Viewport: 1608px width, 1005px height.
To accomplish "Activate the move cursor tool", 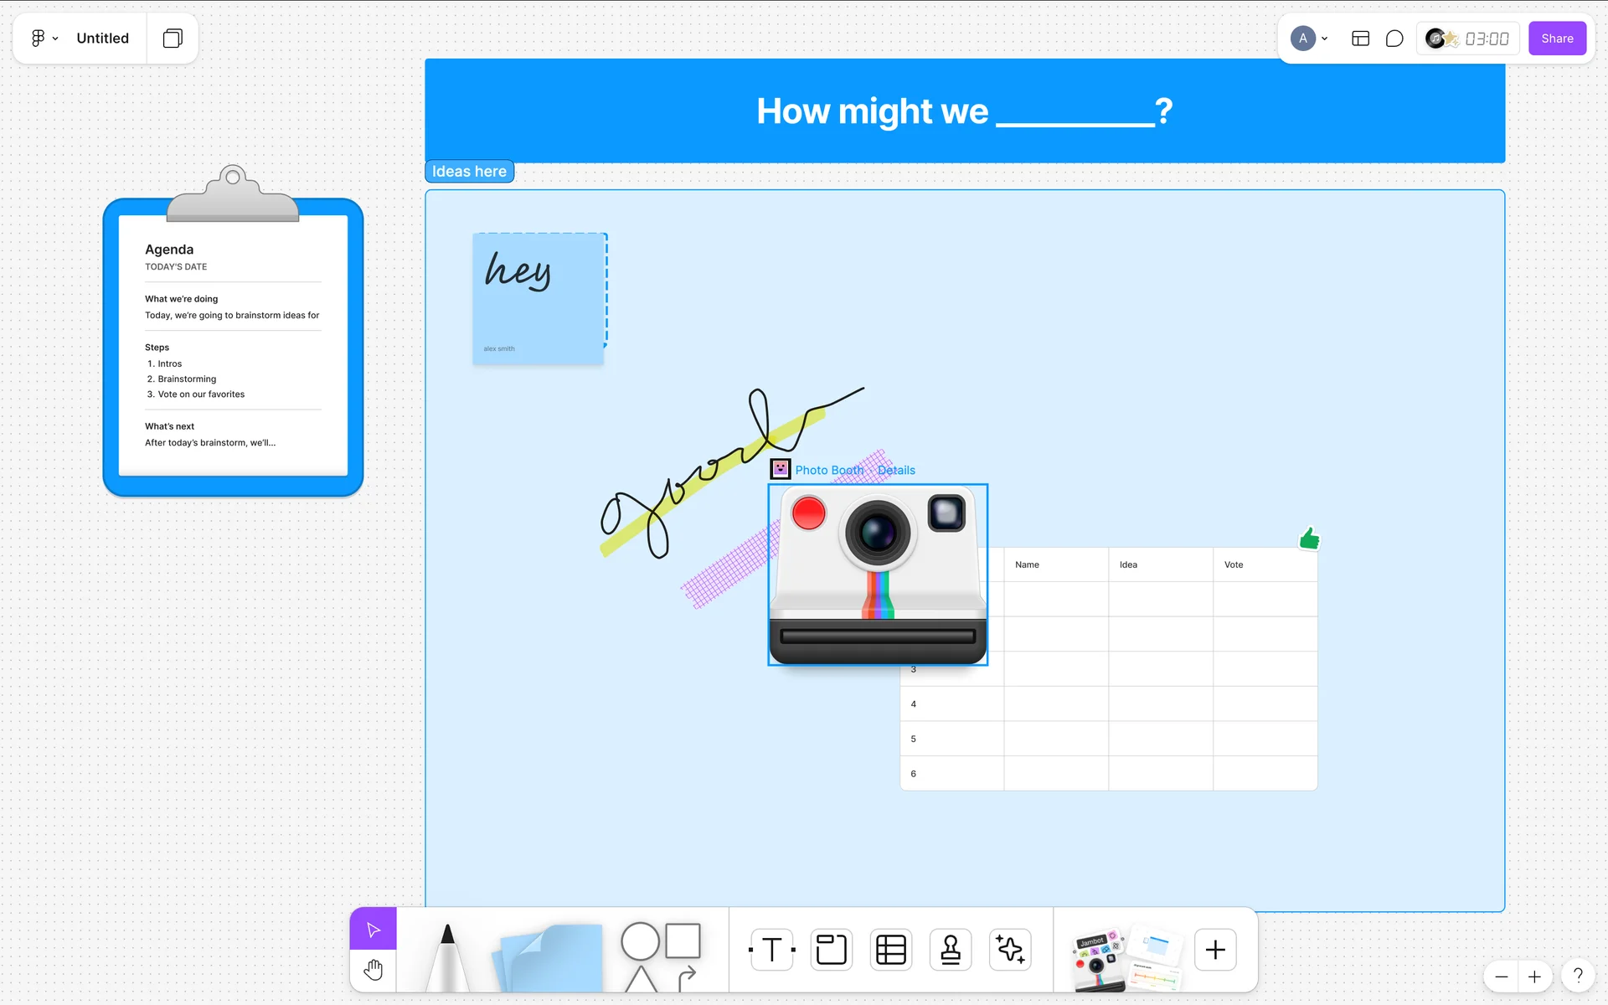I will pyautogui.click(x=373, y=930).
